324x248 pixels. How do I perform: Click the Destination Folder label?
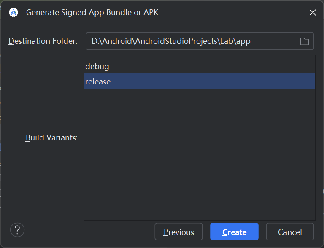[x=43, y=41]
